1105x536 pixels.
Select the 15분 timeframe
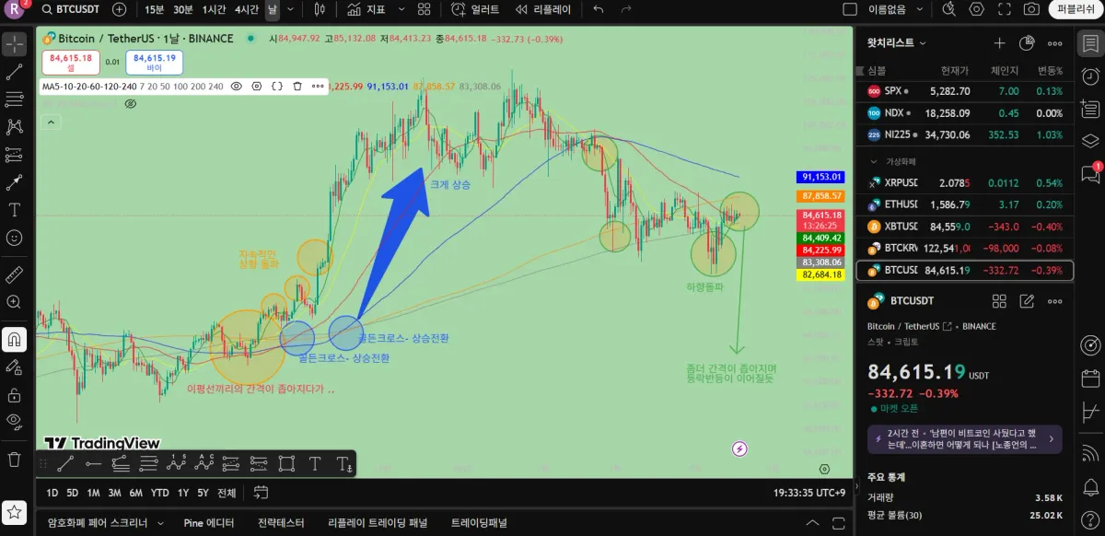tap(156, 9)
